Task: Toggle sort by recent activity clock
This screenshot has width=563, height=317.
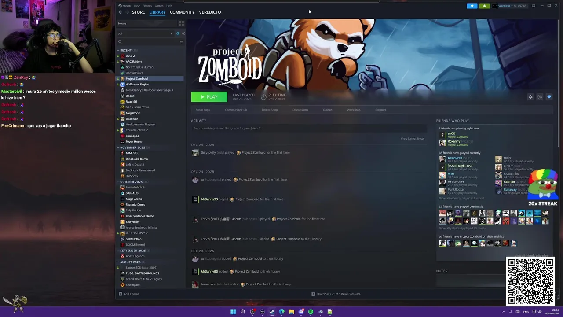Action: click(178, 33)
